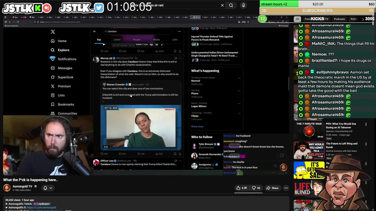Open 'WHY WOULD YOU ADMIT TO A FELONY' thumbnail
The image size is (376, 211).
[309, 150]
